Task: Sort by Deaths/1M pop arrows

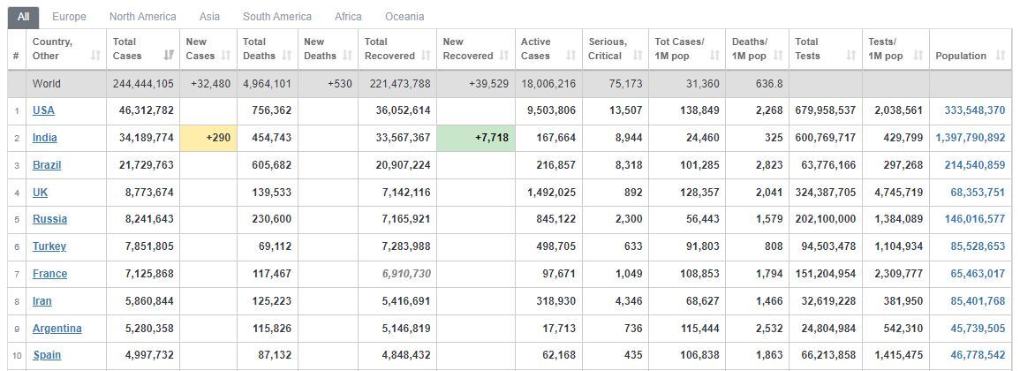Action: click(778, 56)
